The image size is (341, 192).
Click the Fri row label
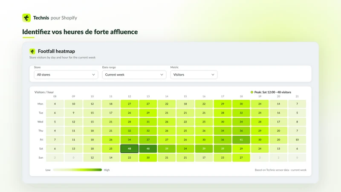click(41, 140)
